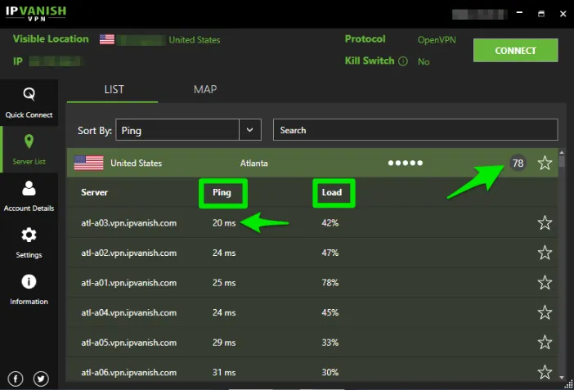Toggle favorite star for United States Atlanta
The image size is (574, 390).
[x=545, y=164]
